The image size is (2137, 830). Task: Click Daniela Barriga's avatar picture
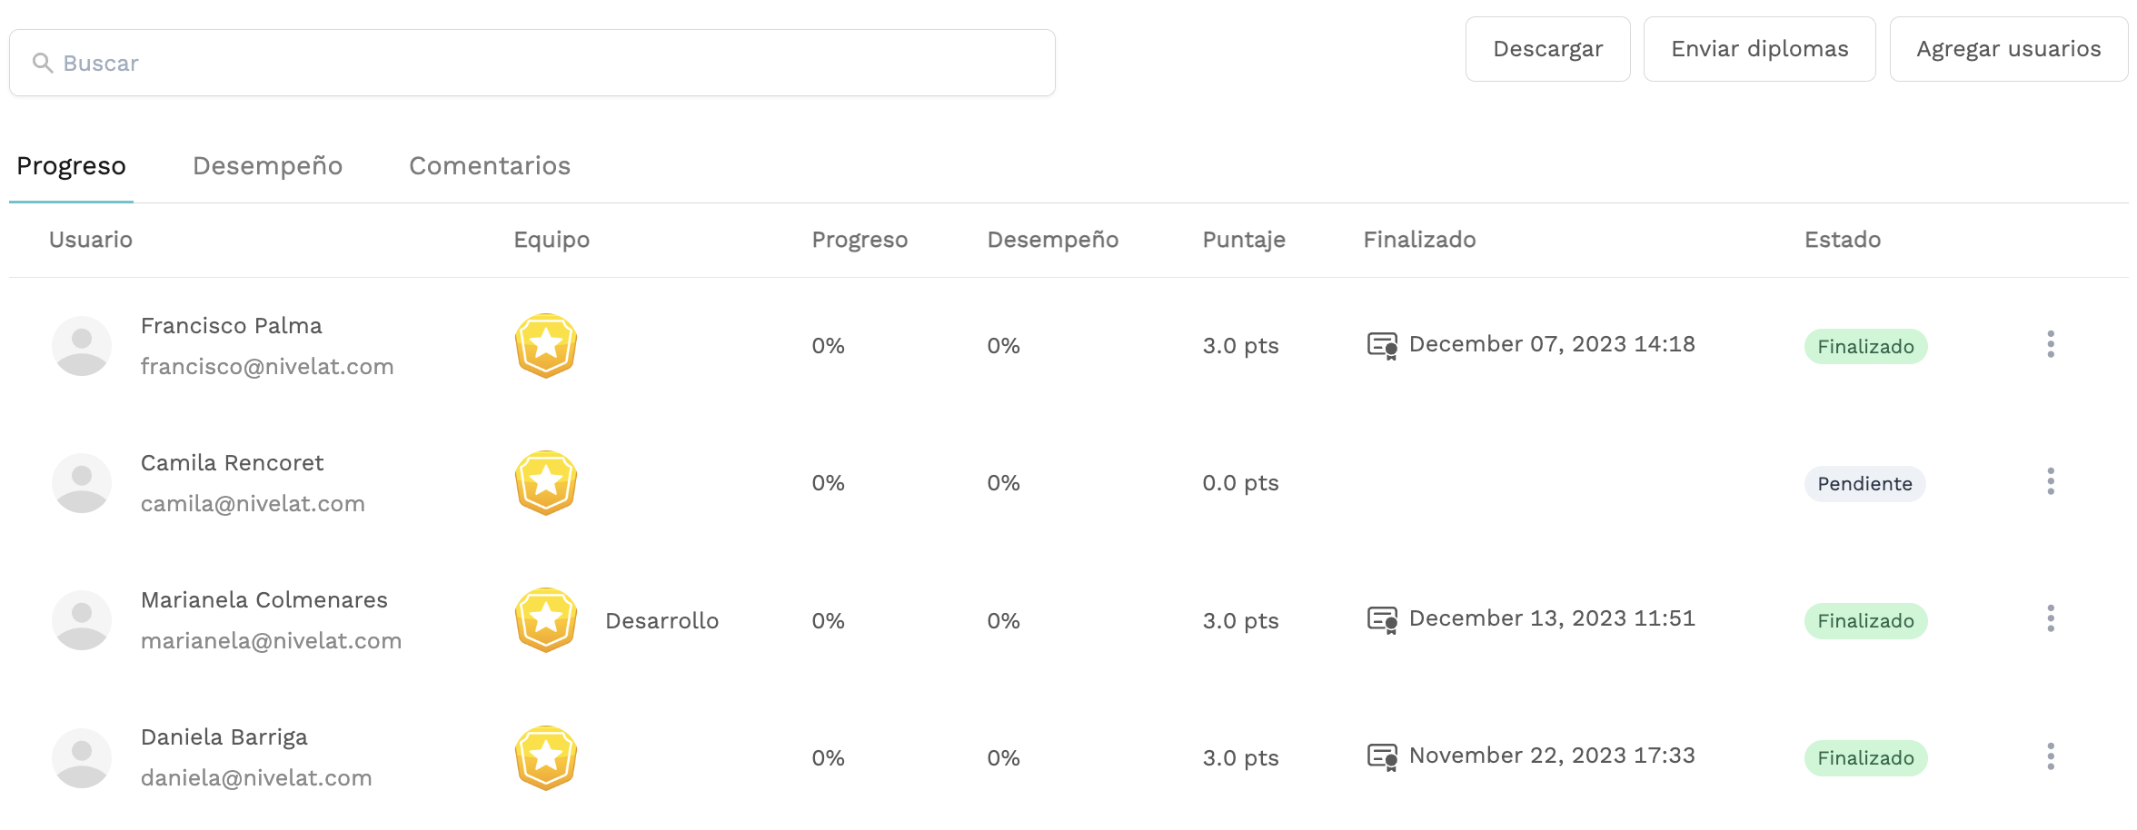pos(82,757)
